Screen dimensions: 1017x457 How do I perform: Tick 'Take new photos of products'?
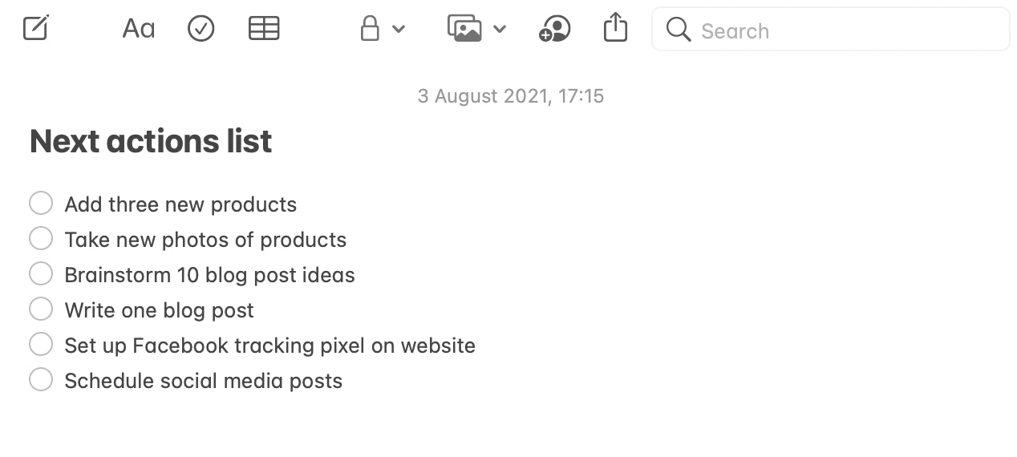click(41, 239)
